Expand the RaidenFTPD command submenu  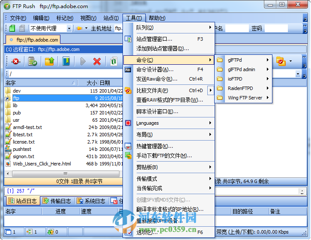(x=268, y=88)
